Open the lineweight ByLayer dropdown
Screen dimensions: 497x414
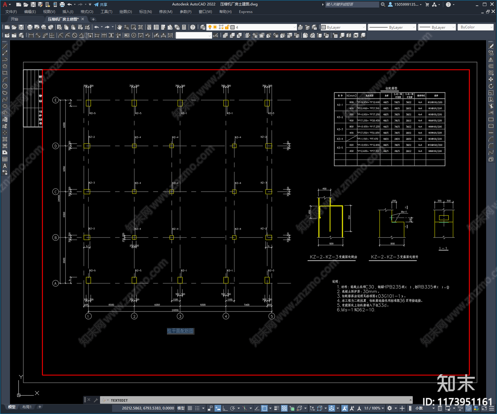(x=437, y=27)
